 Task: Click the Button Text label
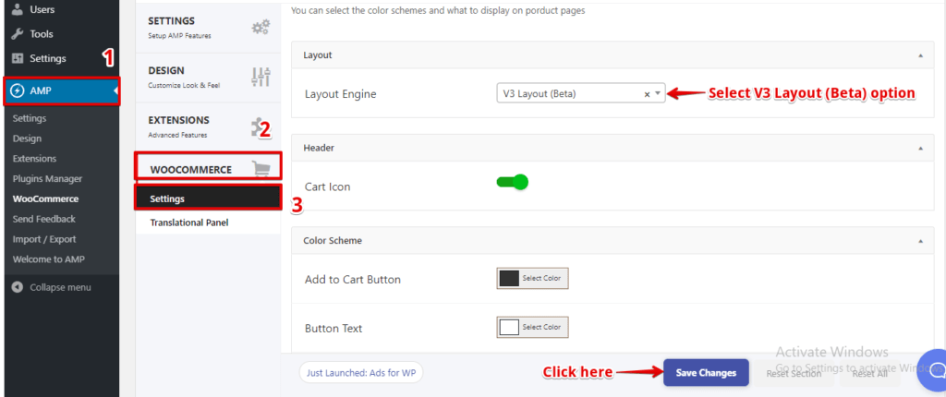pyautogui.click(x=334, y=329)
